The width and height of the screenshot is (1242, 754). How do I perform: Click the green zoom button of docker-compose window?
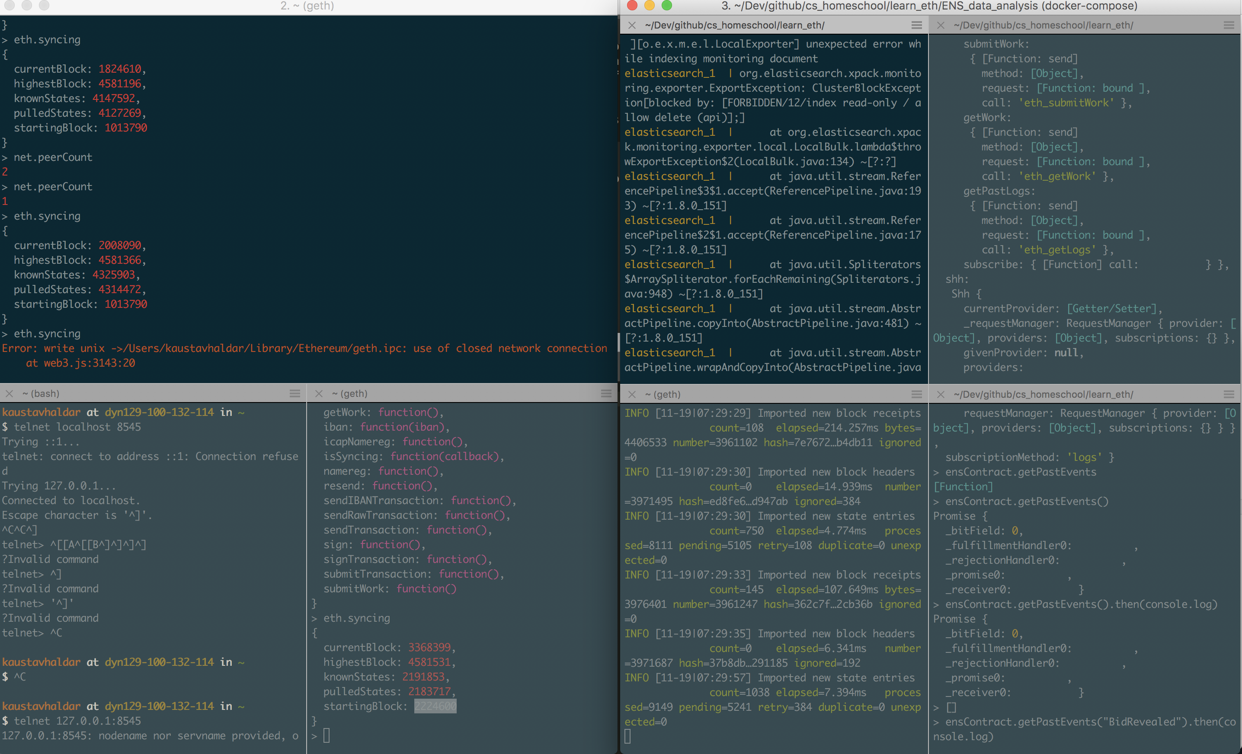[x=666, y=6]
